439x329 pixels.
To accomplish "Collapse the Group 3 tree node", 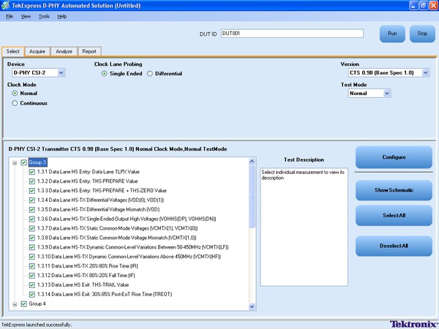I will point(15,162).
